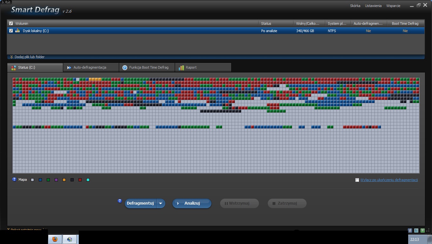This screenshot has height=244, width=432.
Task: Expand Dodaj plik lub folder
Action: point(27,57)
